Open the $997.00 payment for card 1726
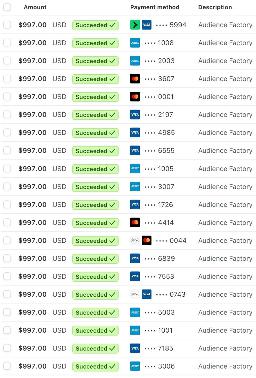This screenshot has width=256, height=378. click(32, 205)
